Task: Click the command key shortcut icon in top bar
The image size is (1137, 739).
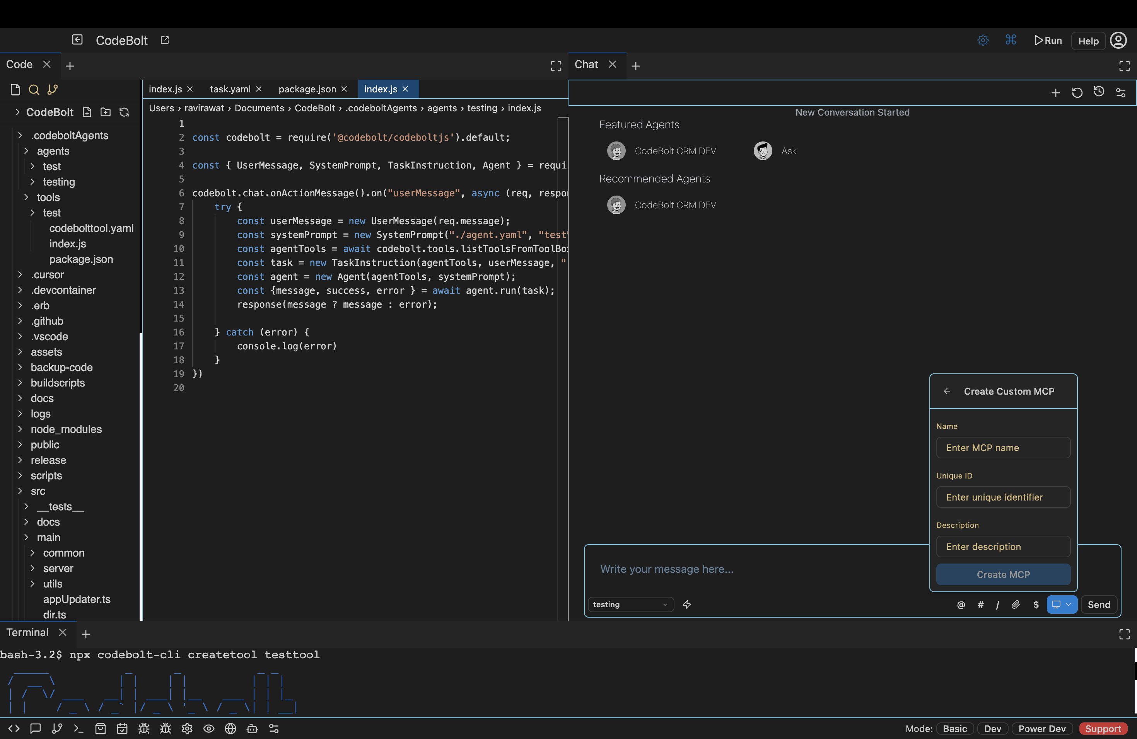Action: point(1011,40)
